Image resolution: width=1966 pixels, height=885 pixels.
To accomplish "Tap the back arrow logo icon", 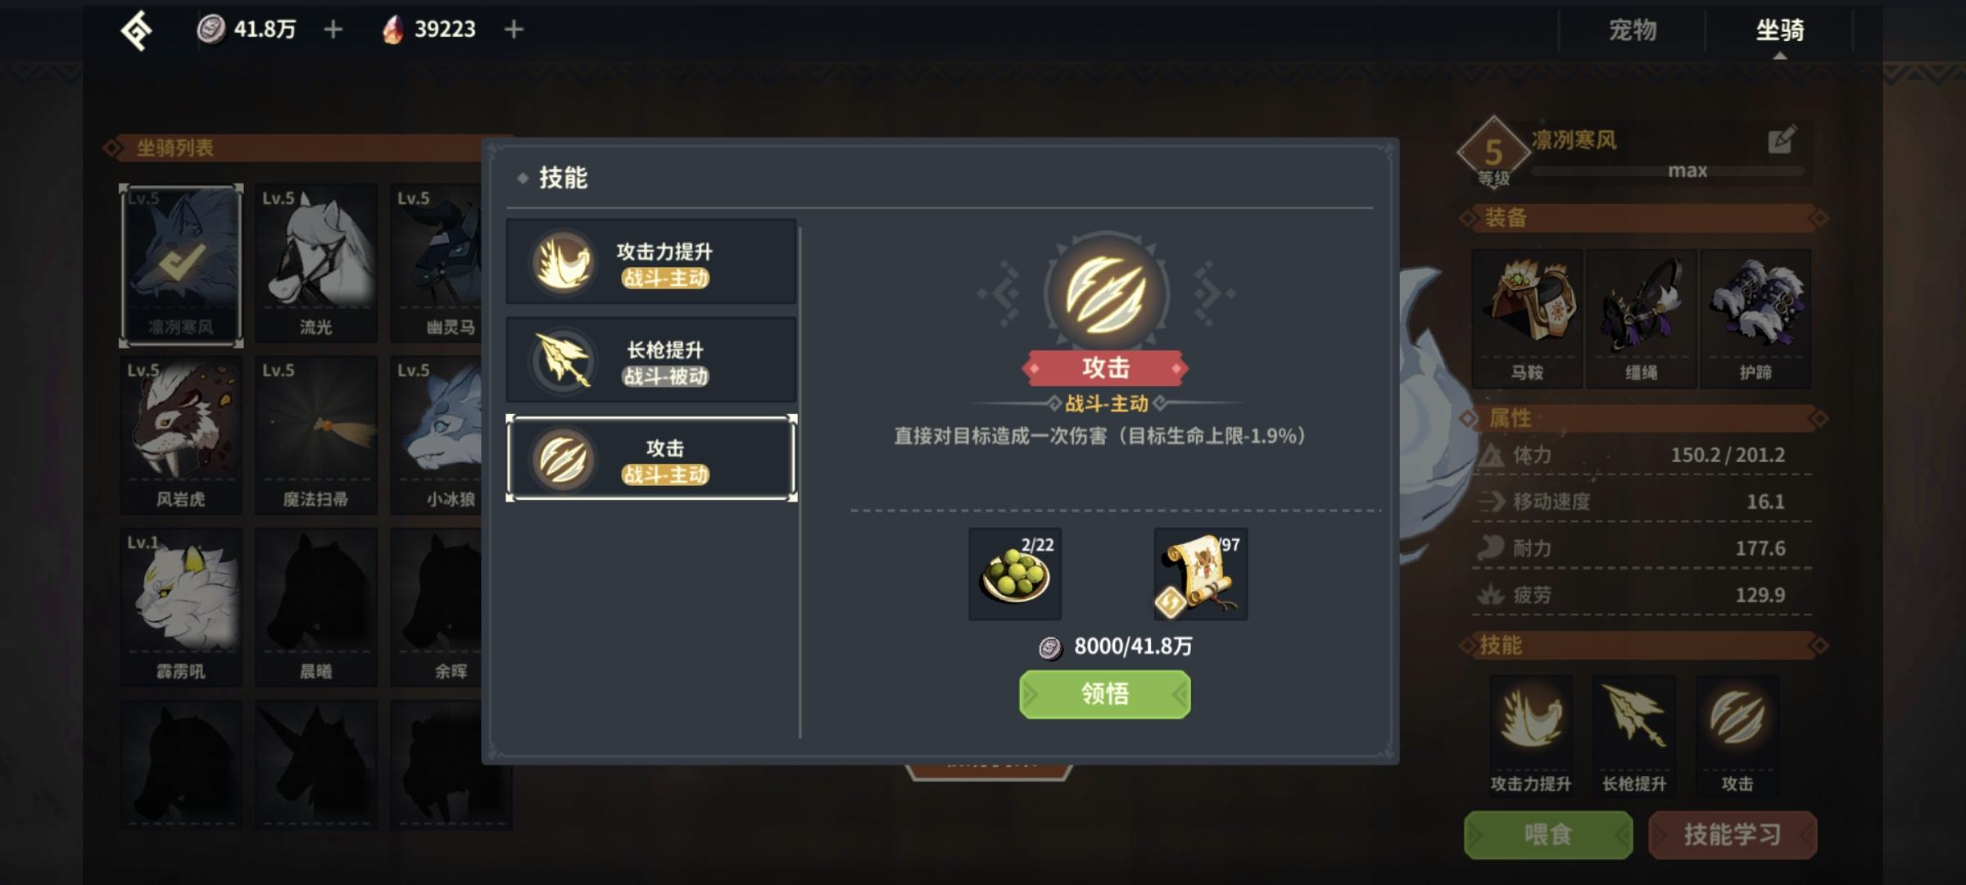I will point(137,31).
